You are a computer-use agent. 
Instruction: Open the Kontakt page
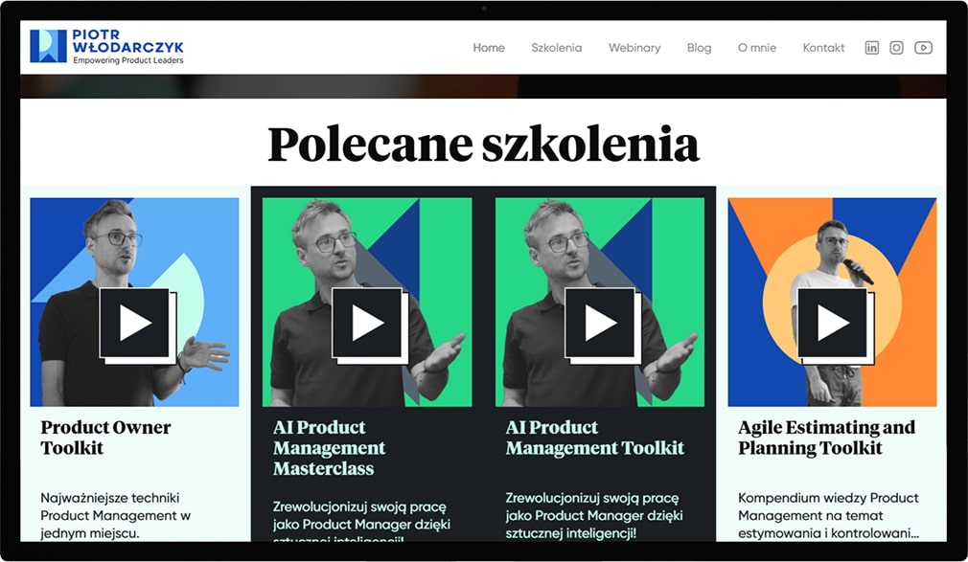pyautogui.click(x=823, y=48)
